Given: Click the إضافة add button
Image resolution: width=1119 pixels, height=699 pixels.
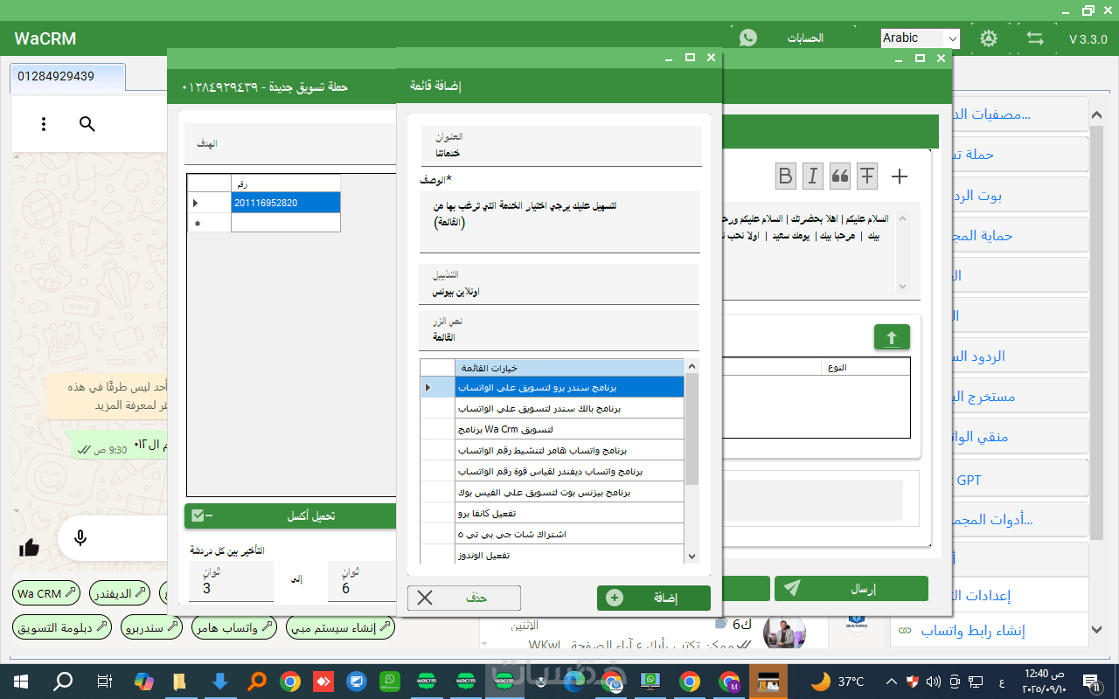Looking at the screenshot, I should point(654,598).
